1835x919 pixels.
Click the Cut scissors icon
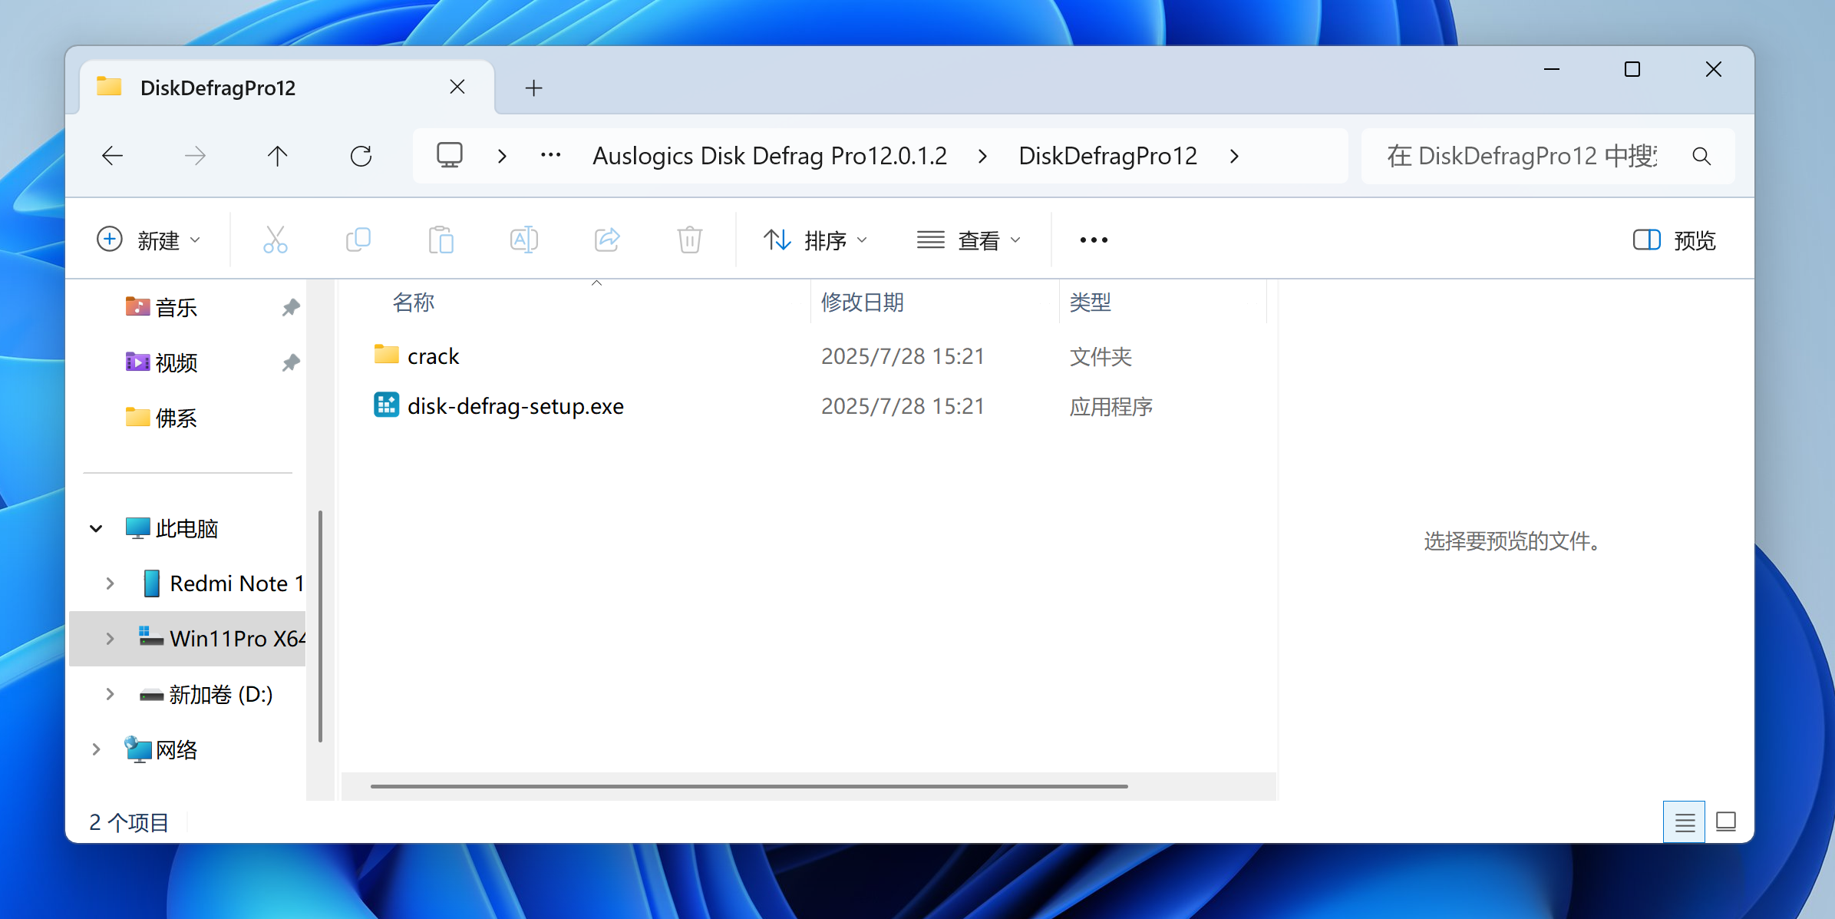point(275,240)
